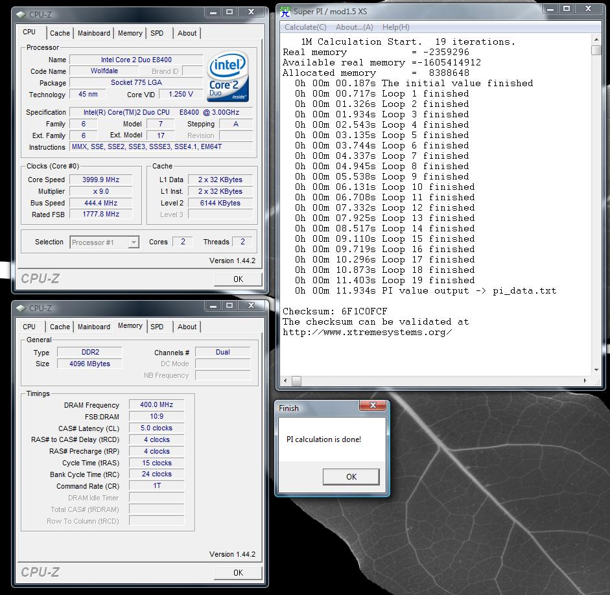Click the memory Type value DDR2
Screen dimensions: 610x595
pos(90,353)
